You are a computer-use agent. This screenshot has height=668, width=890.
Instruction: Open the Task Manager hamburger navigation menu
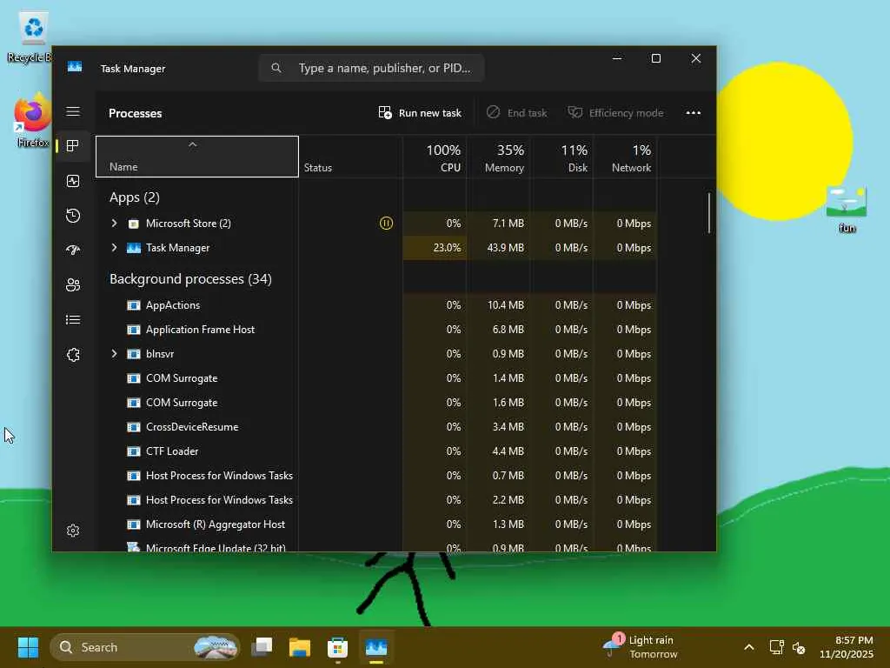pyautogui.click(x=73, y=111)
